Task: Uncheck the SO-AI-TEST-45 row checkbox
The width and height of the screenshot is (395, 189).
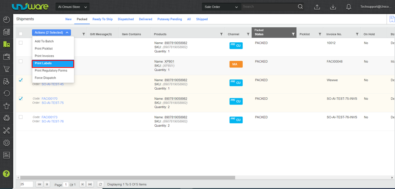Action: tap(21, 80)
